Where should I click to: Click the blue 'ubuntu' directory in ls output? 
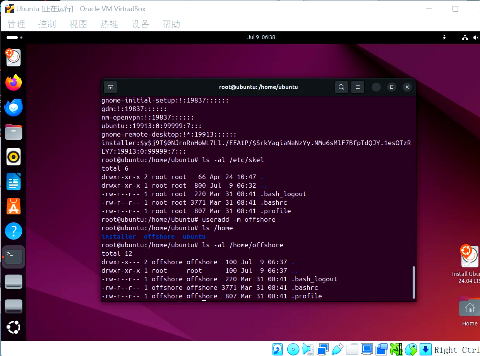click(x=194, y=236)
